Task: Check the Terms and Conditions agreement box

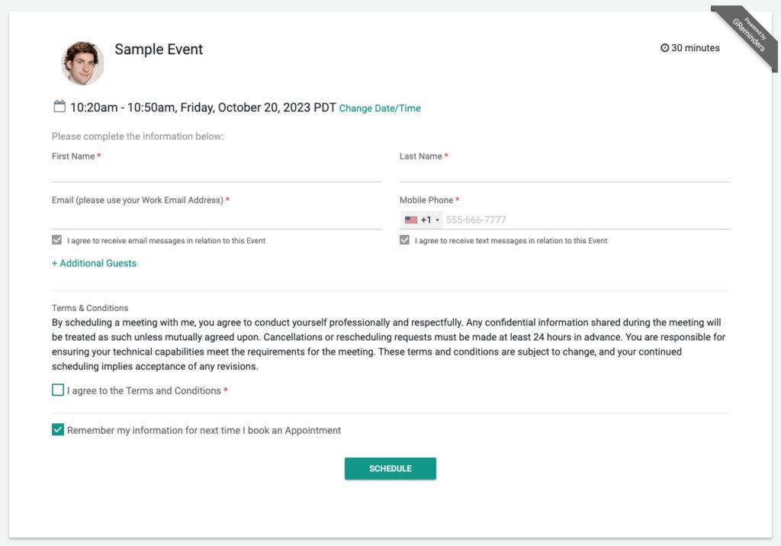Action: [58, 390]
